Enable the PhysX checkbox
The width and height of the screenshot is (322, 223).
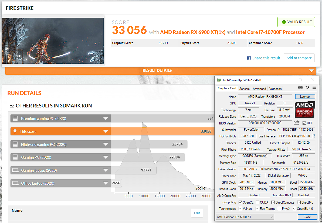(x=279, y=209)
